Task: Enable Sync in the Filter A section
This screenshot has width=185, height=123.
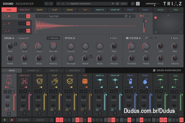Action: point(174,38)
